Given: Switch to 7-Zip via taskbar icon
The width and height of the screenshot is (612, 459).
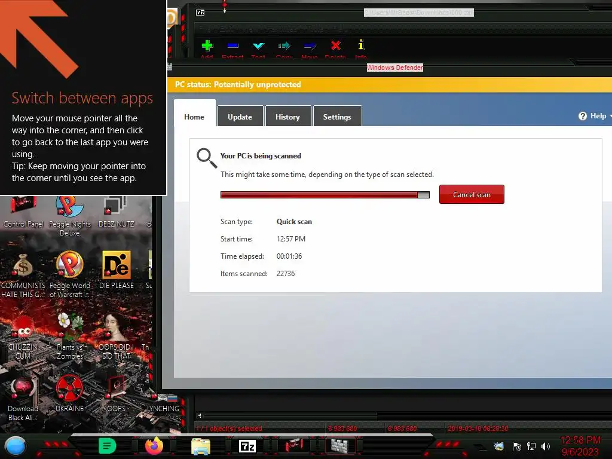Looking at the screenshot, I should [x=247, y=446].
